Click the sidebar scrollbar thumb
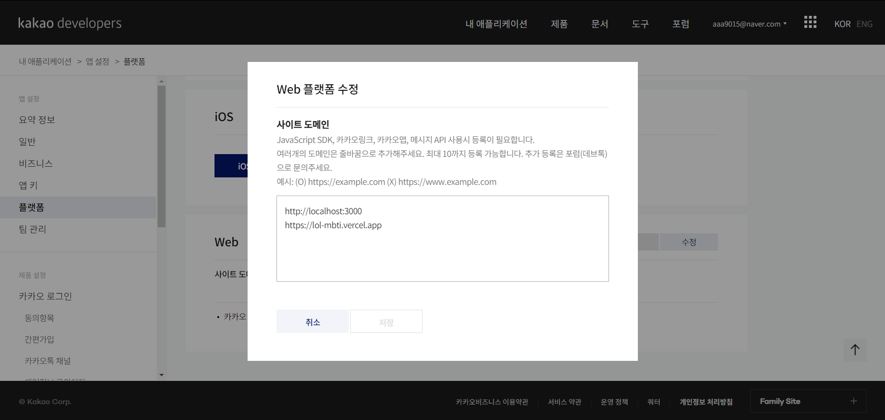The width and height of the screenshot is (885, 420). point(161,156)
